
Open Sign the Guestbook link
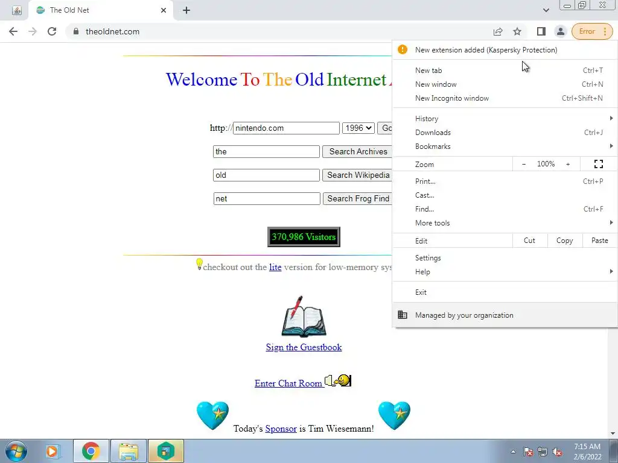pos(304,347)
